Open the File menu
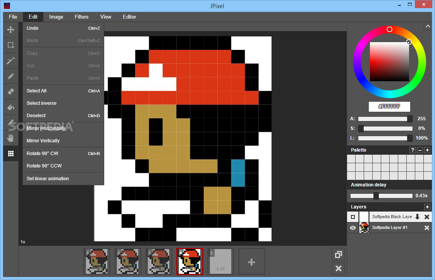 click(x=13, y=17)
